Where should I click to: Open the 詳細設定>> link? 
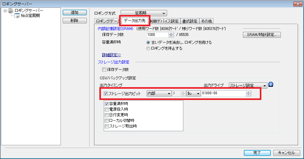pyautogui.click(x=111, y=55)
